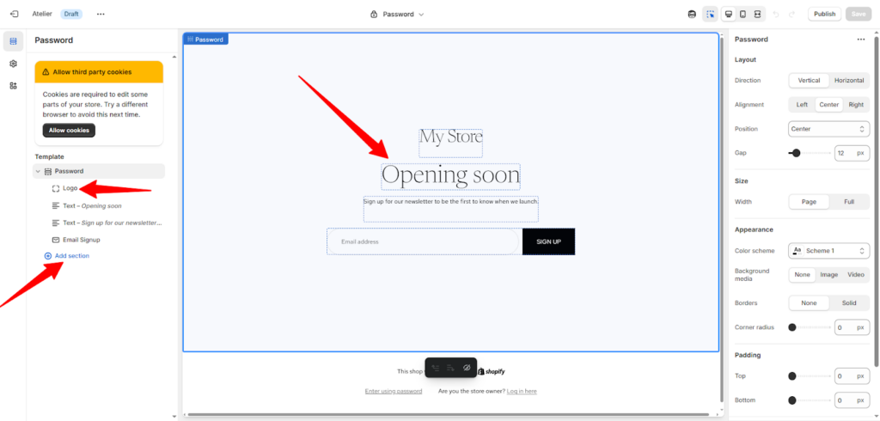This screenshot has height=421, width=880.
Task: Open the theme settings gear icon
Action: [x=13, y=64]
